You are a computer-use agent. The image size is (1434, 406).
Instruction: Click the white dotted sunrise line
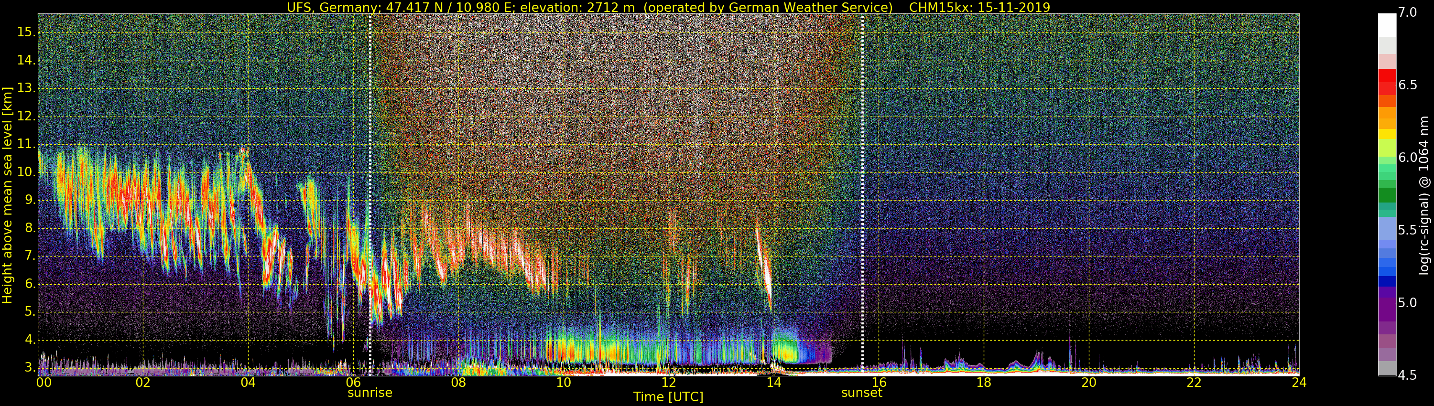[370, 195]
